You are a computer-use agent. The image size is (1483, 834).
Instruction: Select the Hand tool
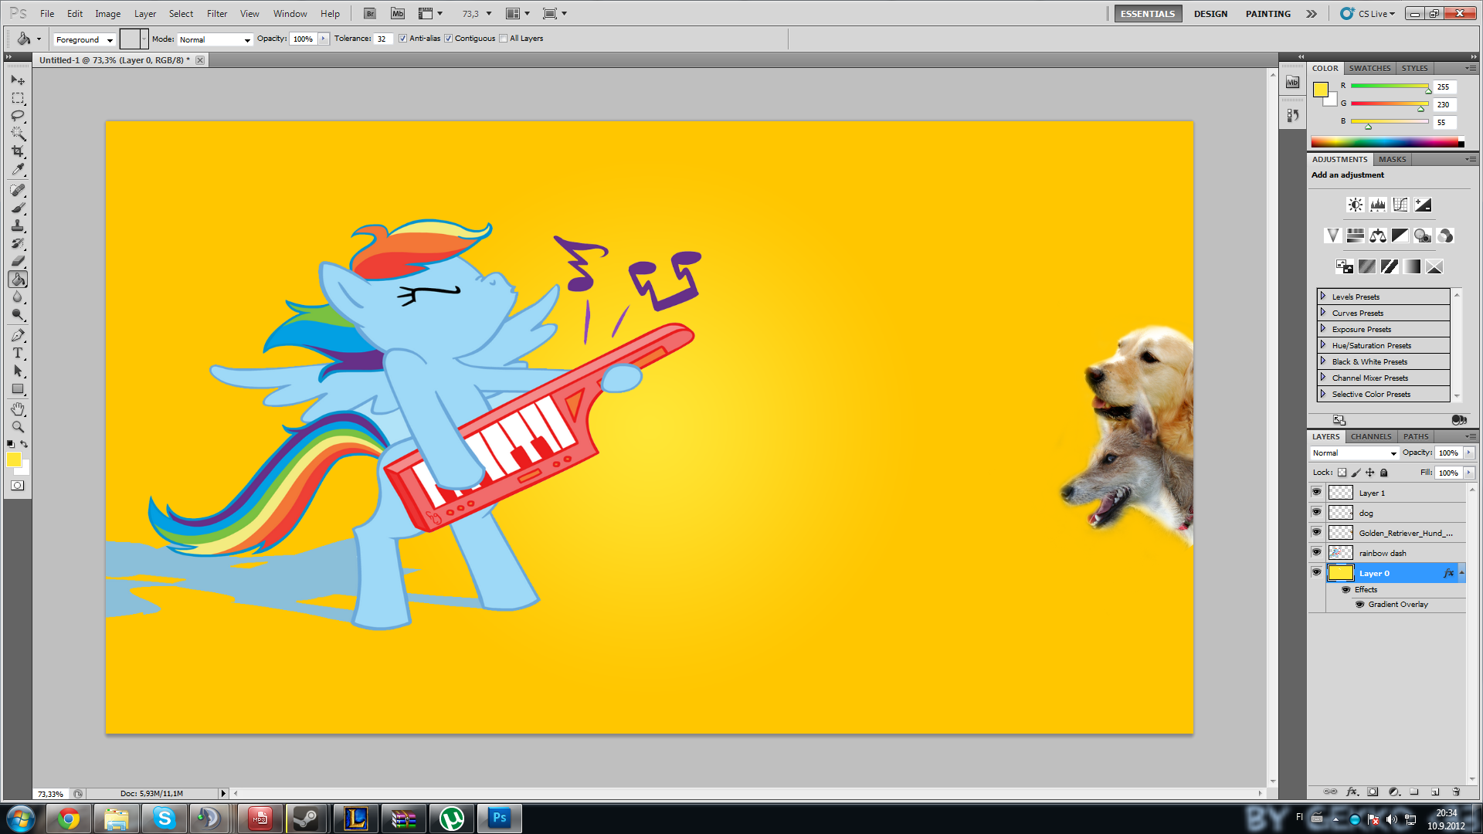click(x=18, y=409)
